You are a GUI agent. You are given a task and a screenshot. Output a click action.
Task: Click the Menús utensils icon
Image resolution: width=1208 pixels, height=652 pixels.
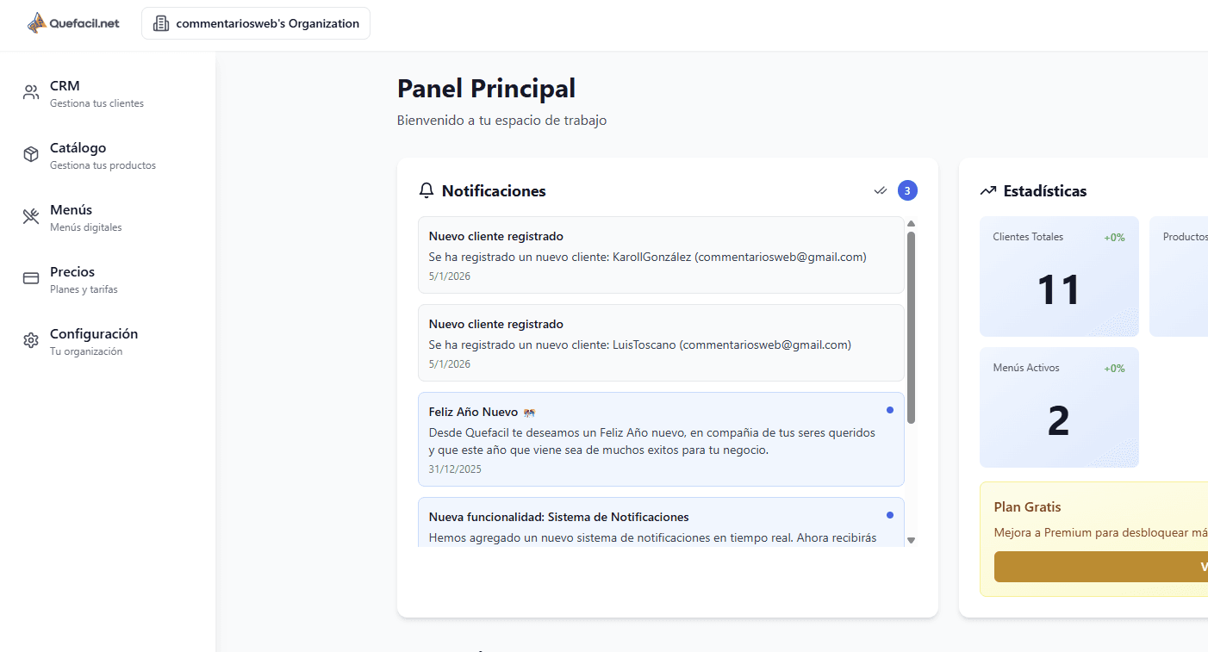click(31, 217)
